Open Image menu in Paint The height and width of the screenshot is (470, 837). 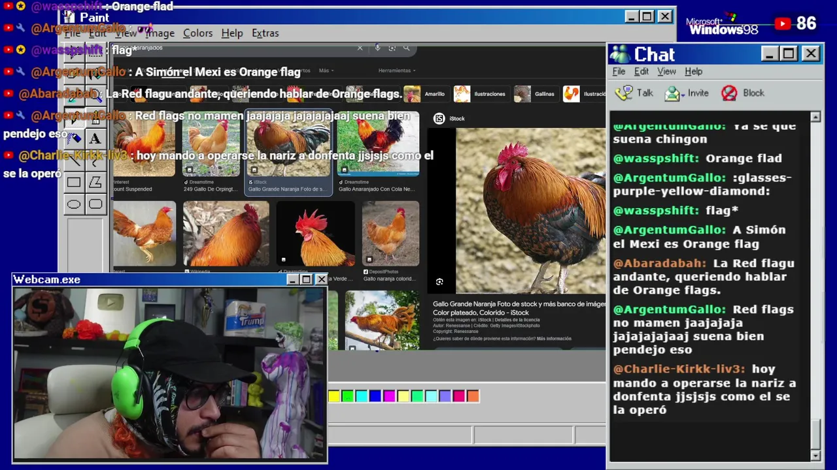(160, 33)
